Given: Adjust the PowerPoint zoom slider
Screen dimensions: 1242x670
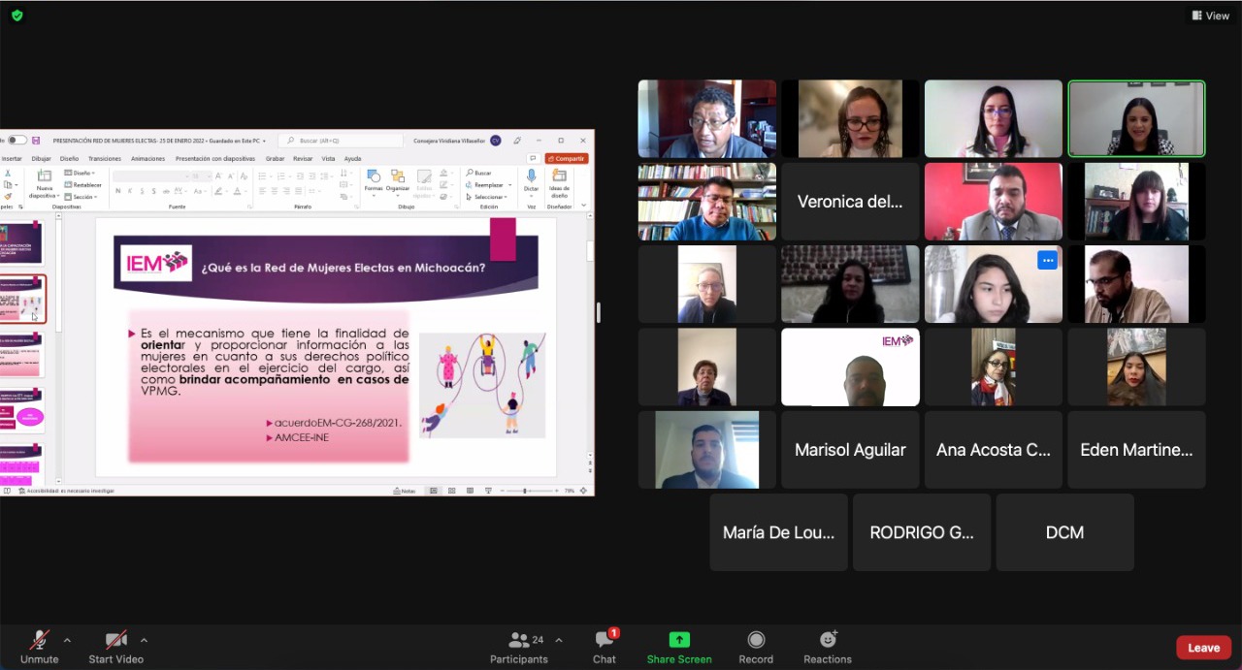Looking at the screenshot, I should click(525, 491).
